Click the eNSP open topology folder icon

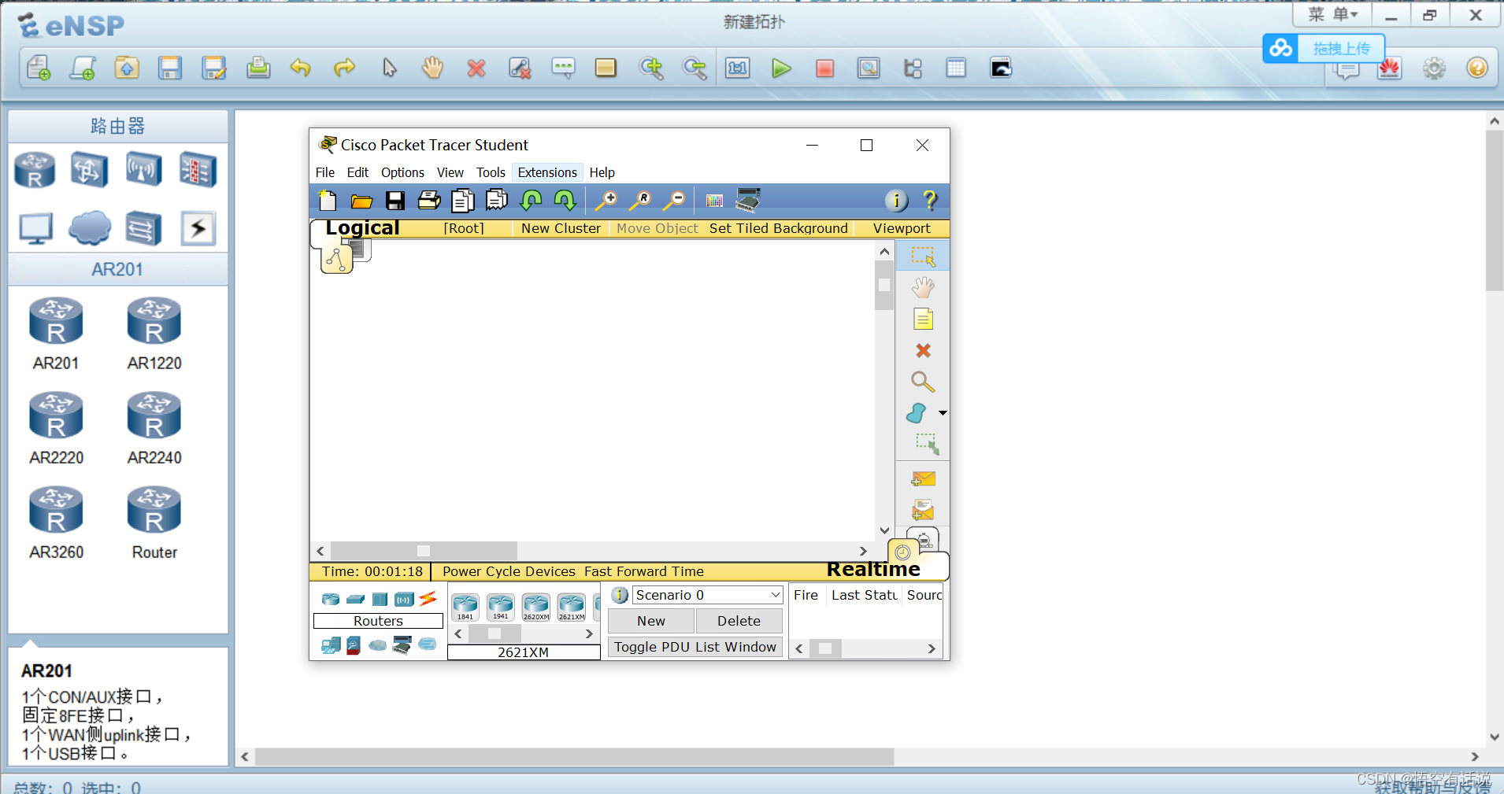[x=127, y=68]
